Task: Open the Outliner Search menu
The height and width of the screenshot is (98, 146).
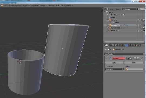Action: 118,9
